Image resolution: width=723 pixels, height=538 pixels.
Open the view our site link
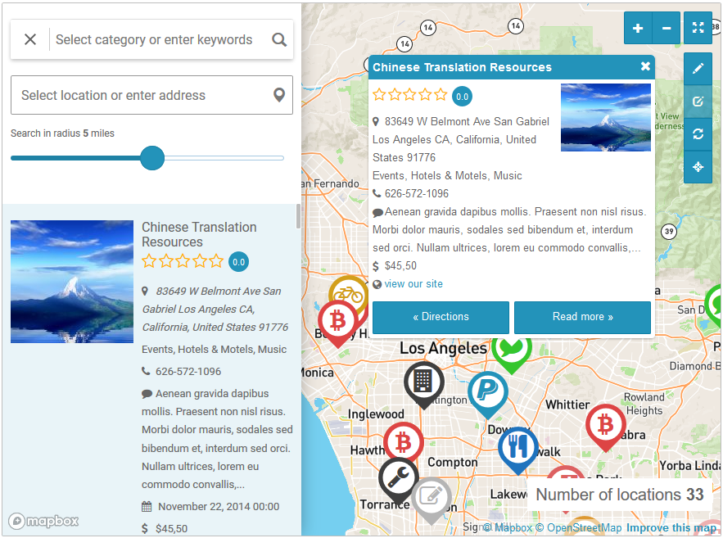(413, 284)
